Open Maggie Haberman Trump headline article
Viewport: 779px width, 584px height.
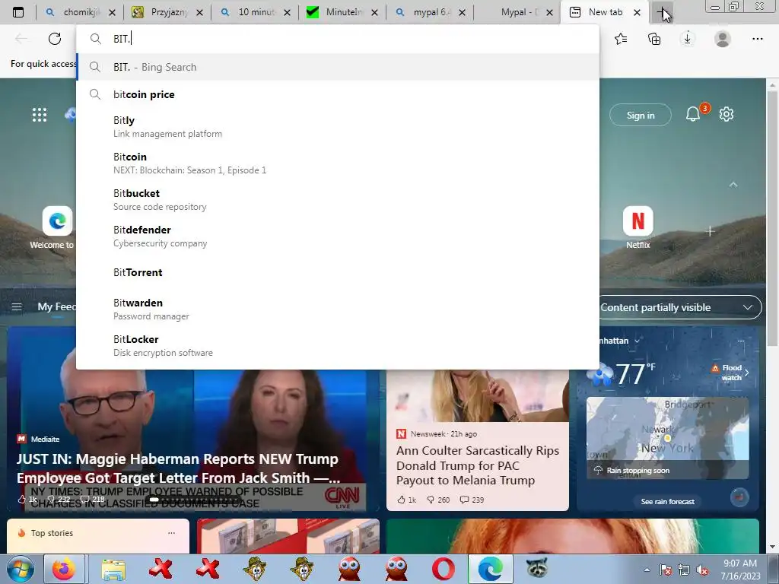click(x=178, y=468)
